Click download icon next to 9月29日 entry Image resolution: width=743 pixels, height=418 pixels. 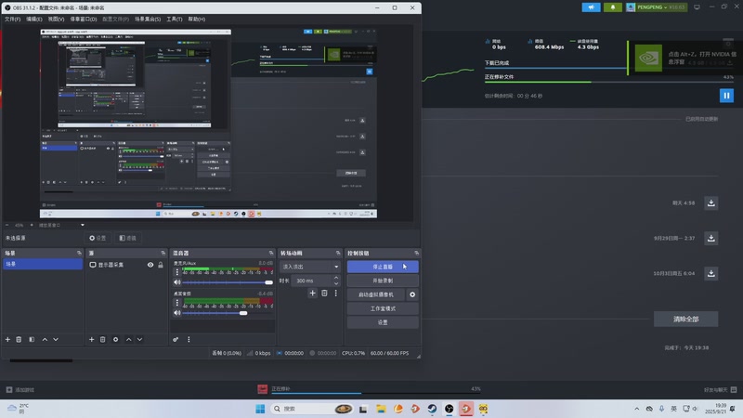pyautogui.click(x=711, y=238)
